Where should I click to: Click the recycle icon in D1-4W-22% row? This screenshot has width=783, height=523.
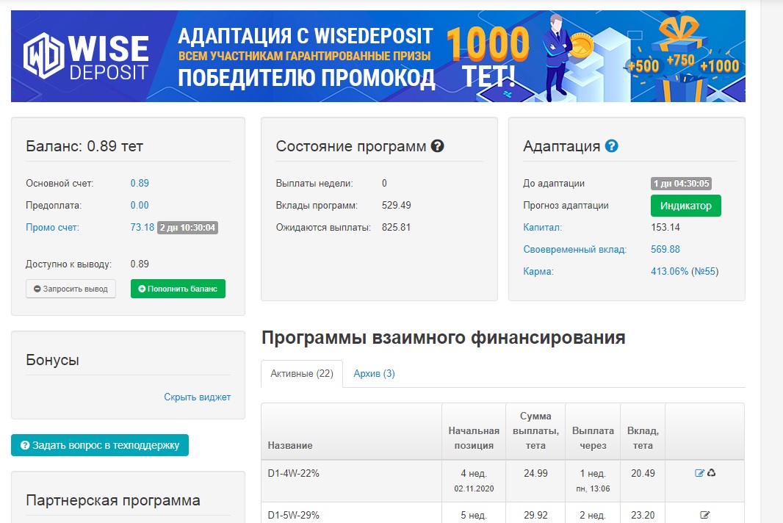tap(711, 473)
